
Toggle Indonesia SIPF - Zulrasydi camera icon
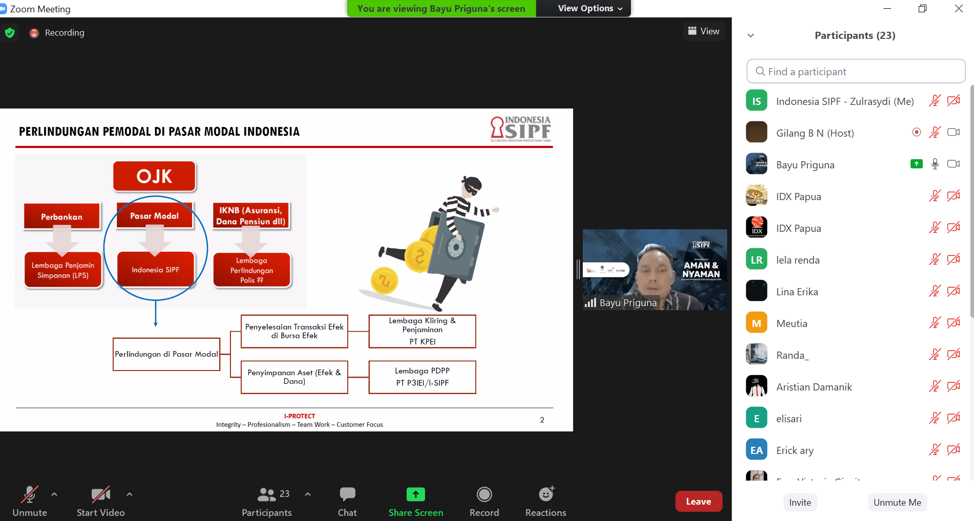[x=954, y=101]
